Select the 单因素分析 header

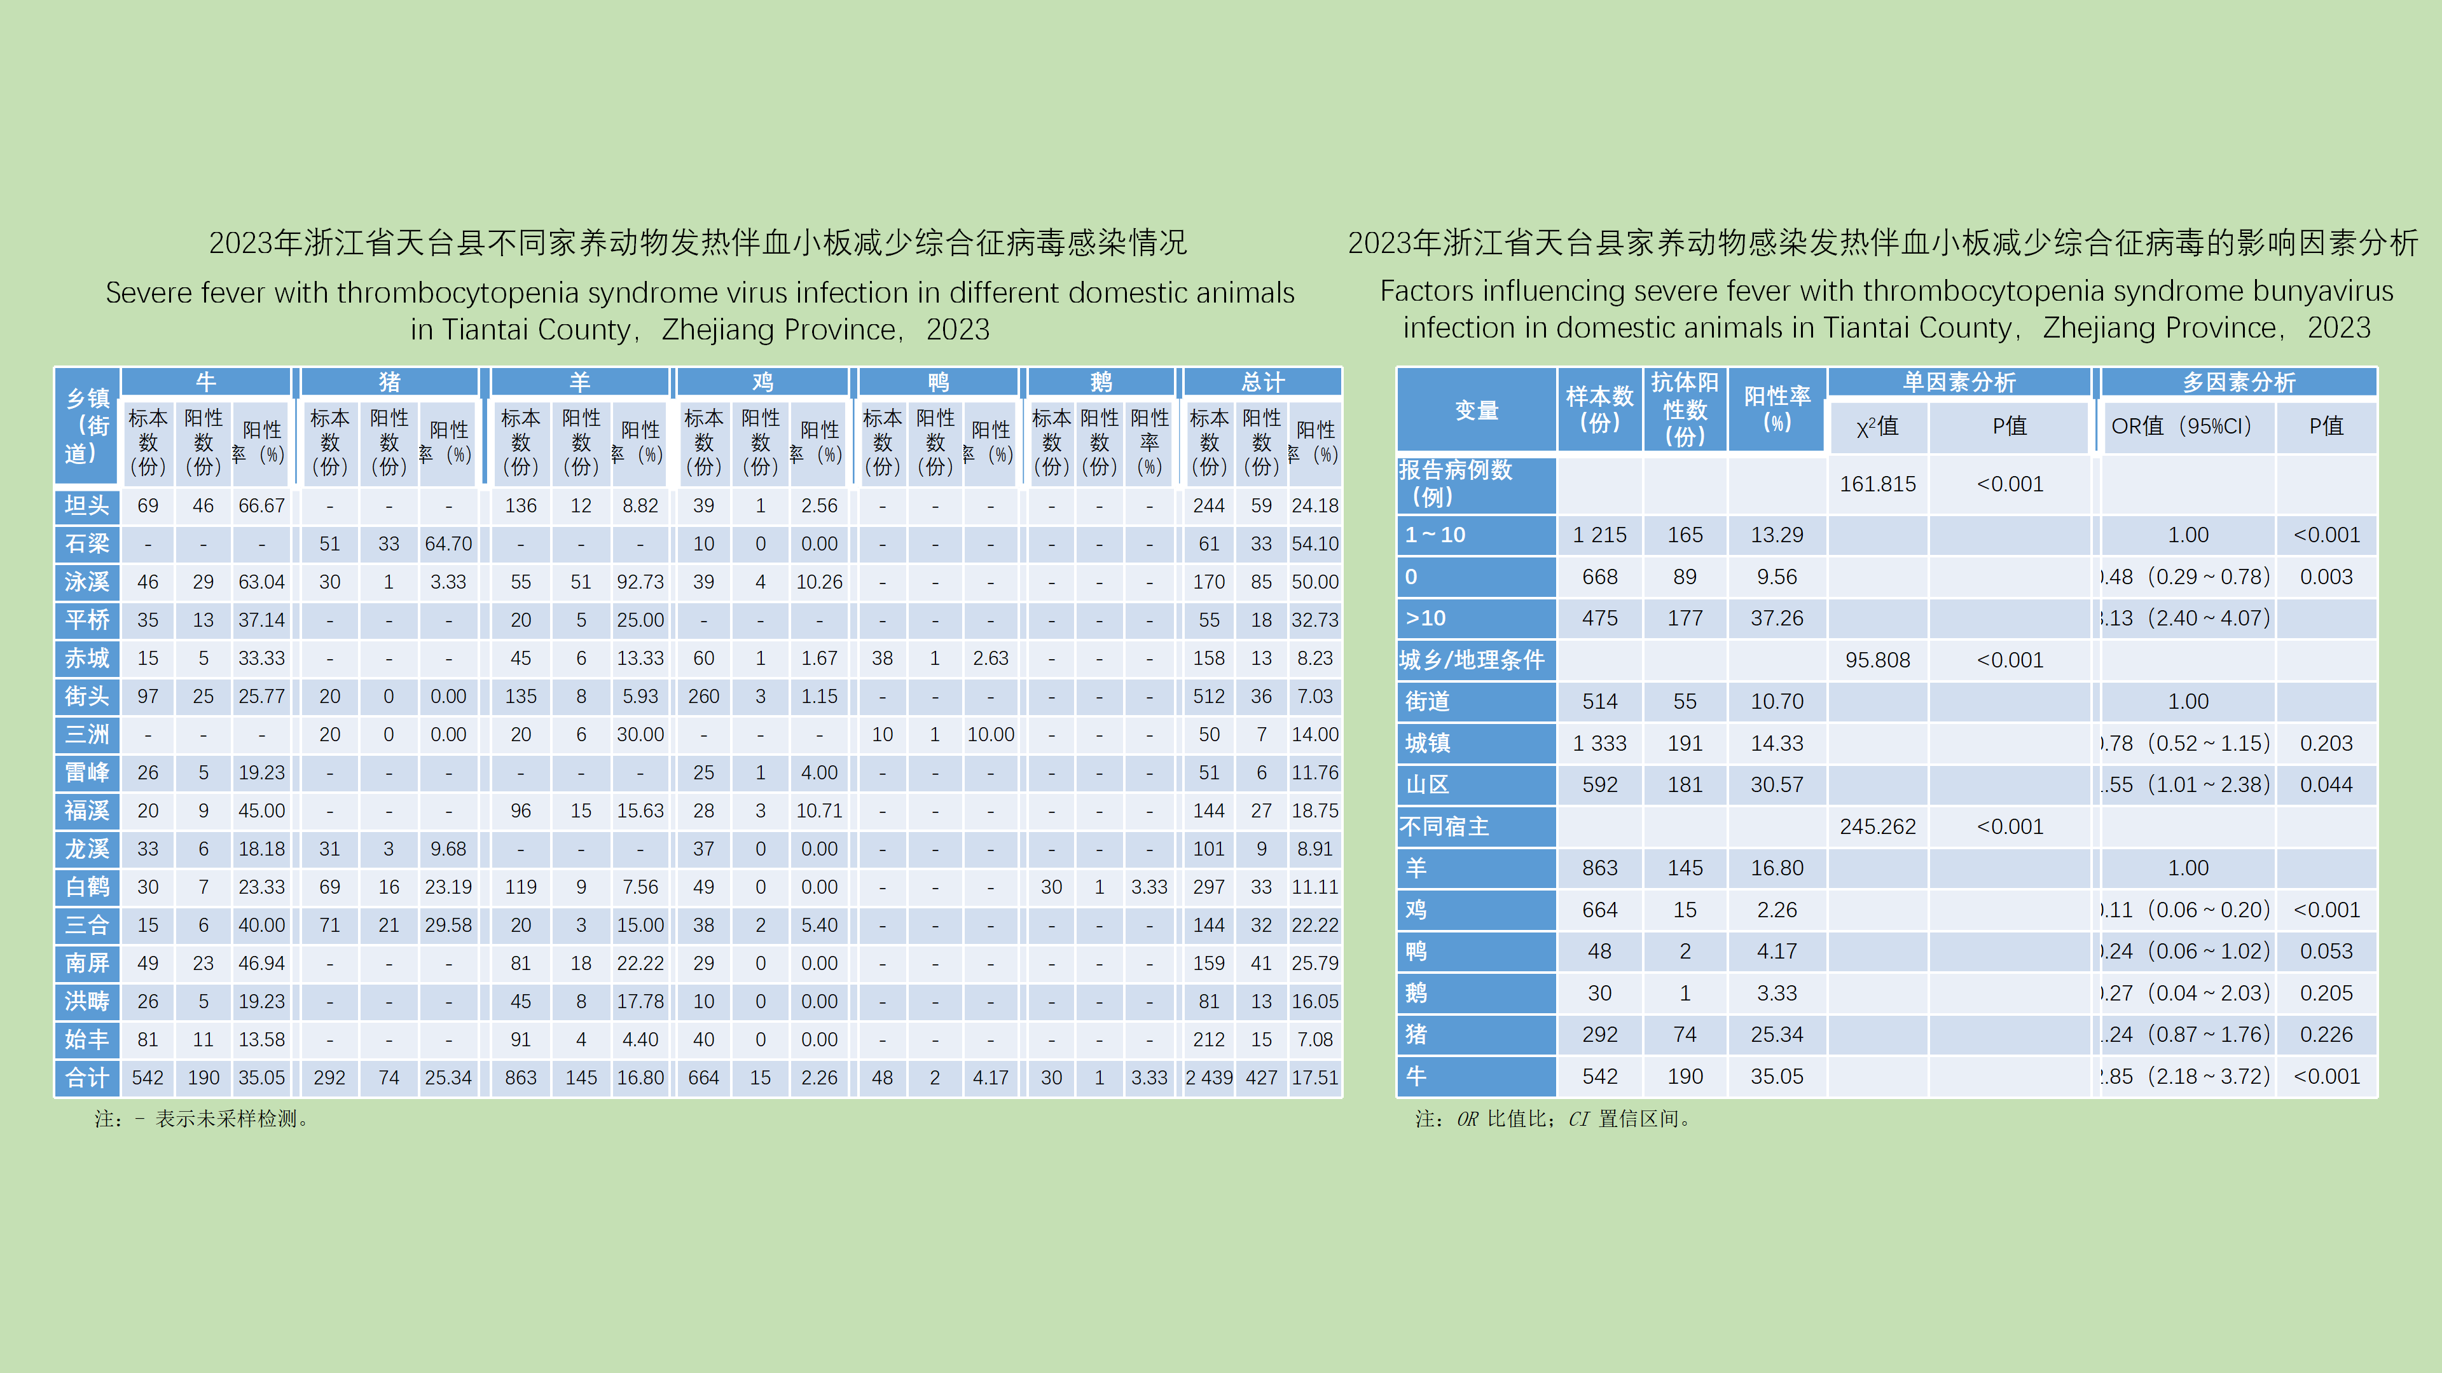click(1959, 382)
